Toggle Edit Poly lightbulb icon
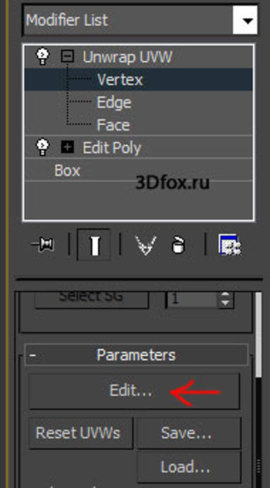The image size is (270, 488). [42, 147]
